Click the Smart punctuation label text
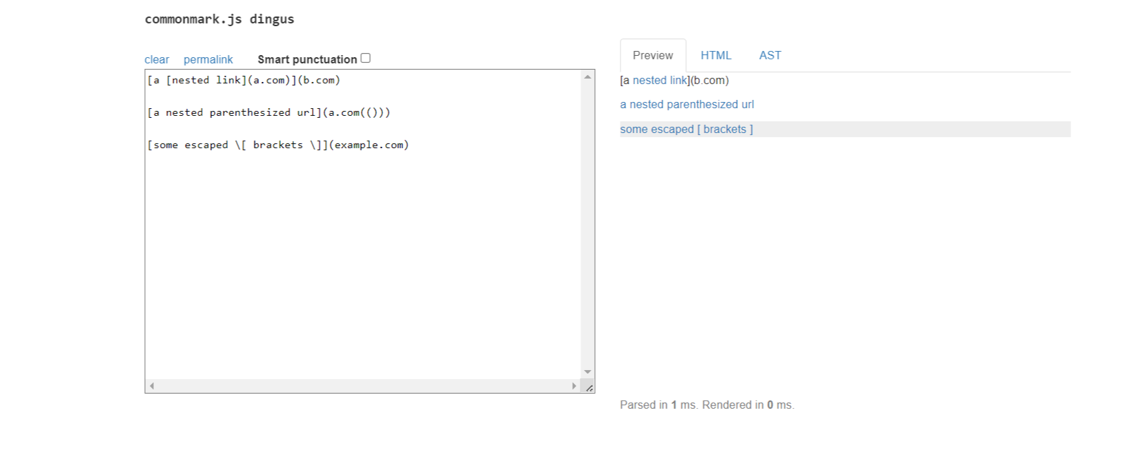 pyautogui.click(x=306, y=59)
